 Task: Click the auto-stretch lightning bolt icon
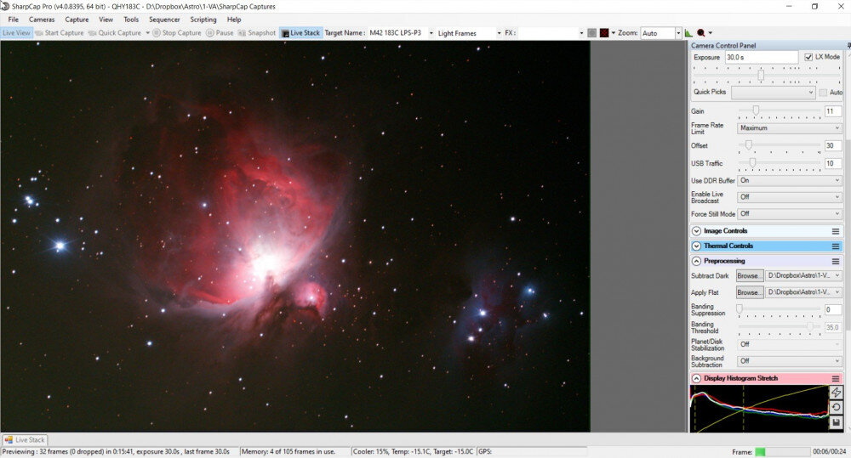836,392
